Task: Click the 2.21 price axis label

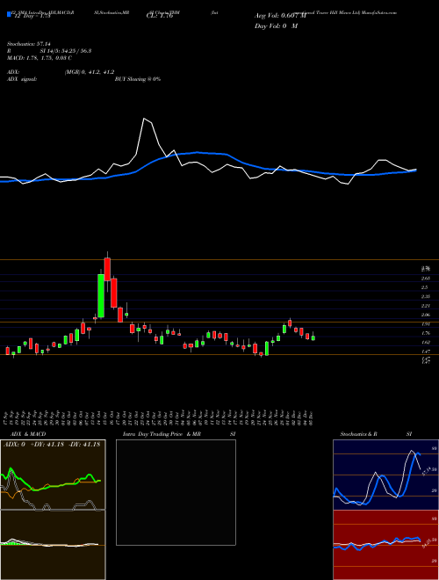Action: (x=425, y=306)
